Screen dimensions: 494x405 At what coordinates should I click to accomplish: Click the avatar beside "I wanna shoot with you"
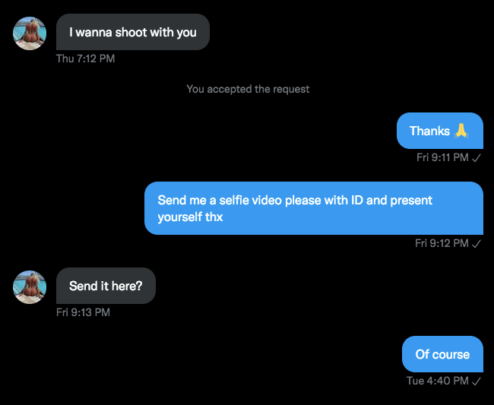point(30,33)
